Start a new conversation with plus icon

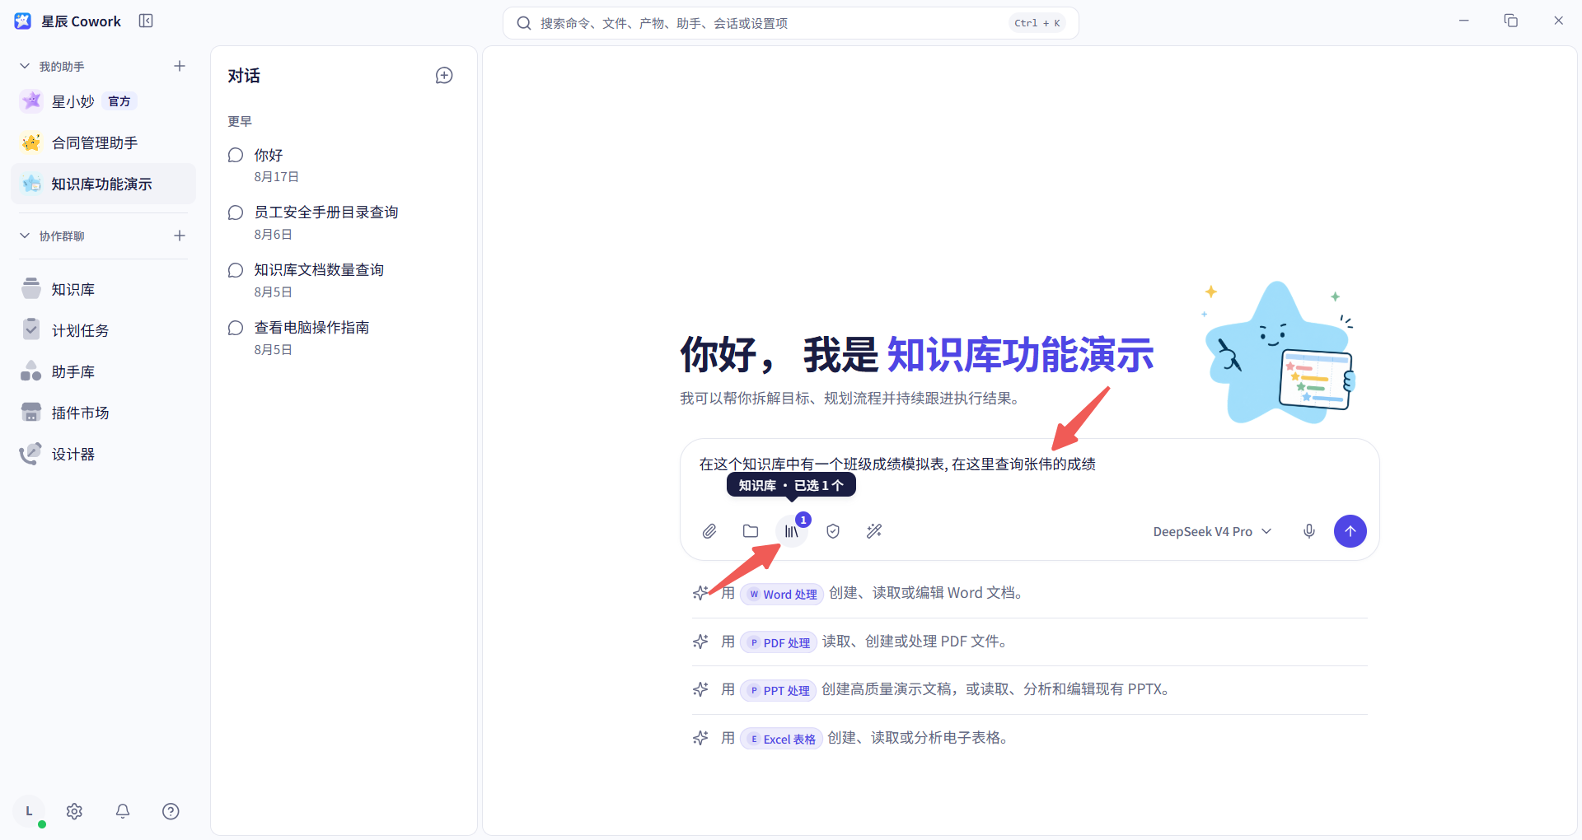point(444,76)
